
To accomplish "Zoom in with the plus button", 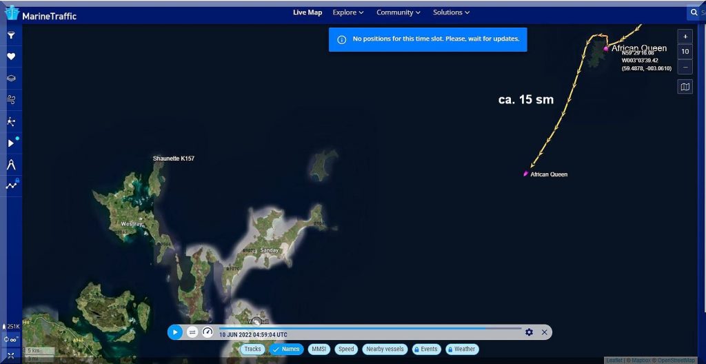I will [x=685, y=37].
